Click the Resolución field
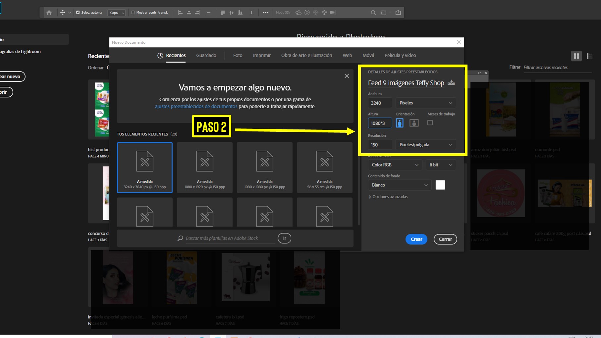This screenshot has height=338, width=601. pos(380,145)
